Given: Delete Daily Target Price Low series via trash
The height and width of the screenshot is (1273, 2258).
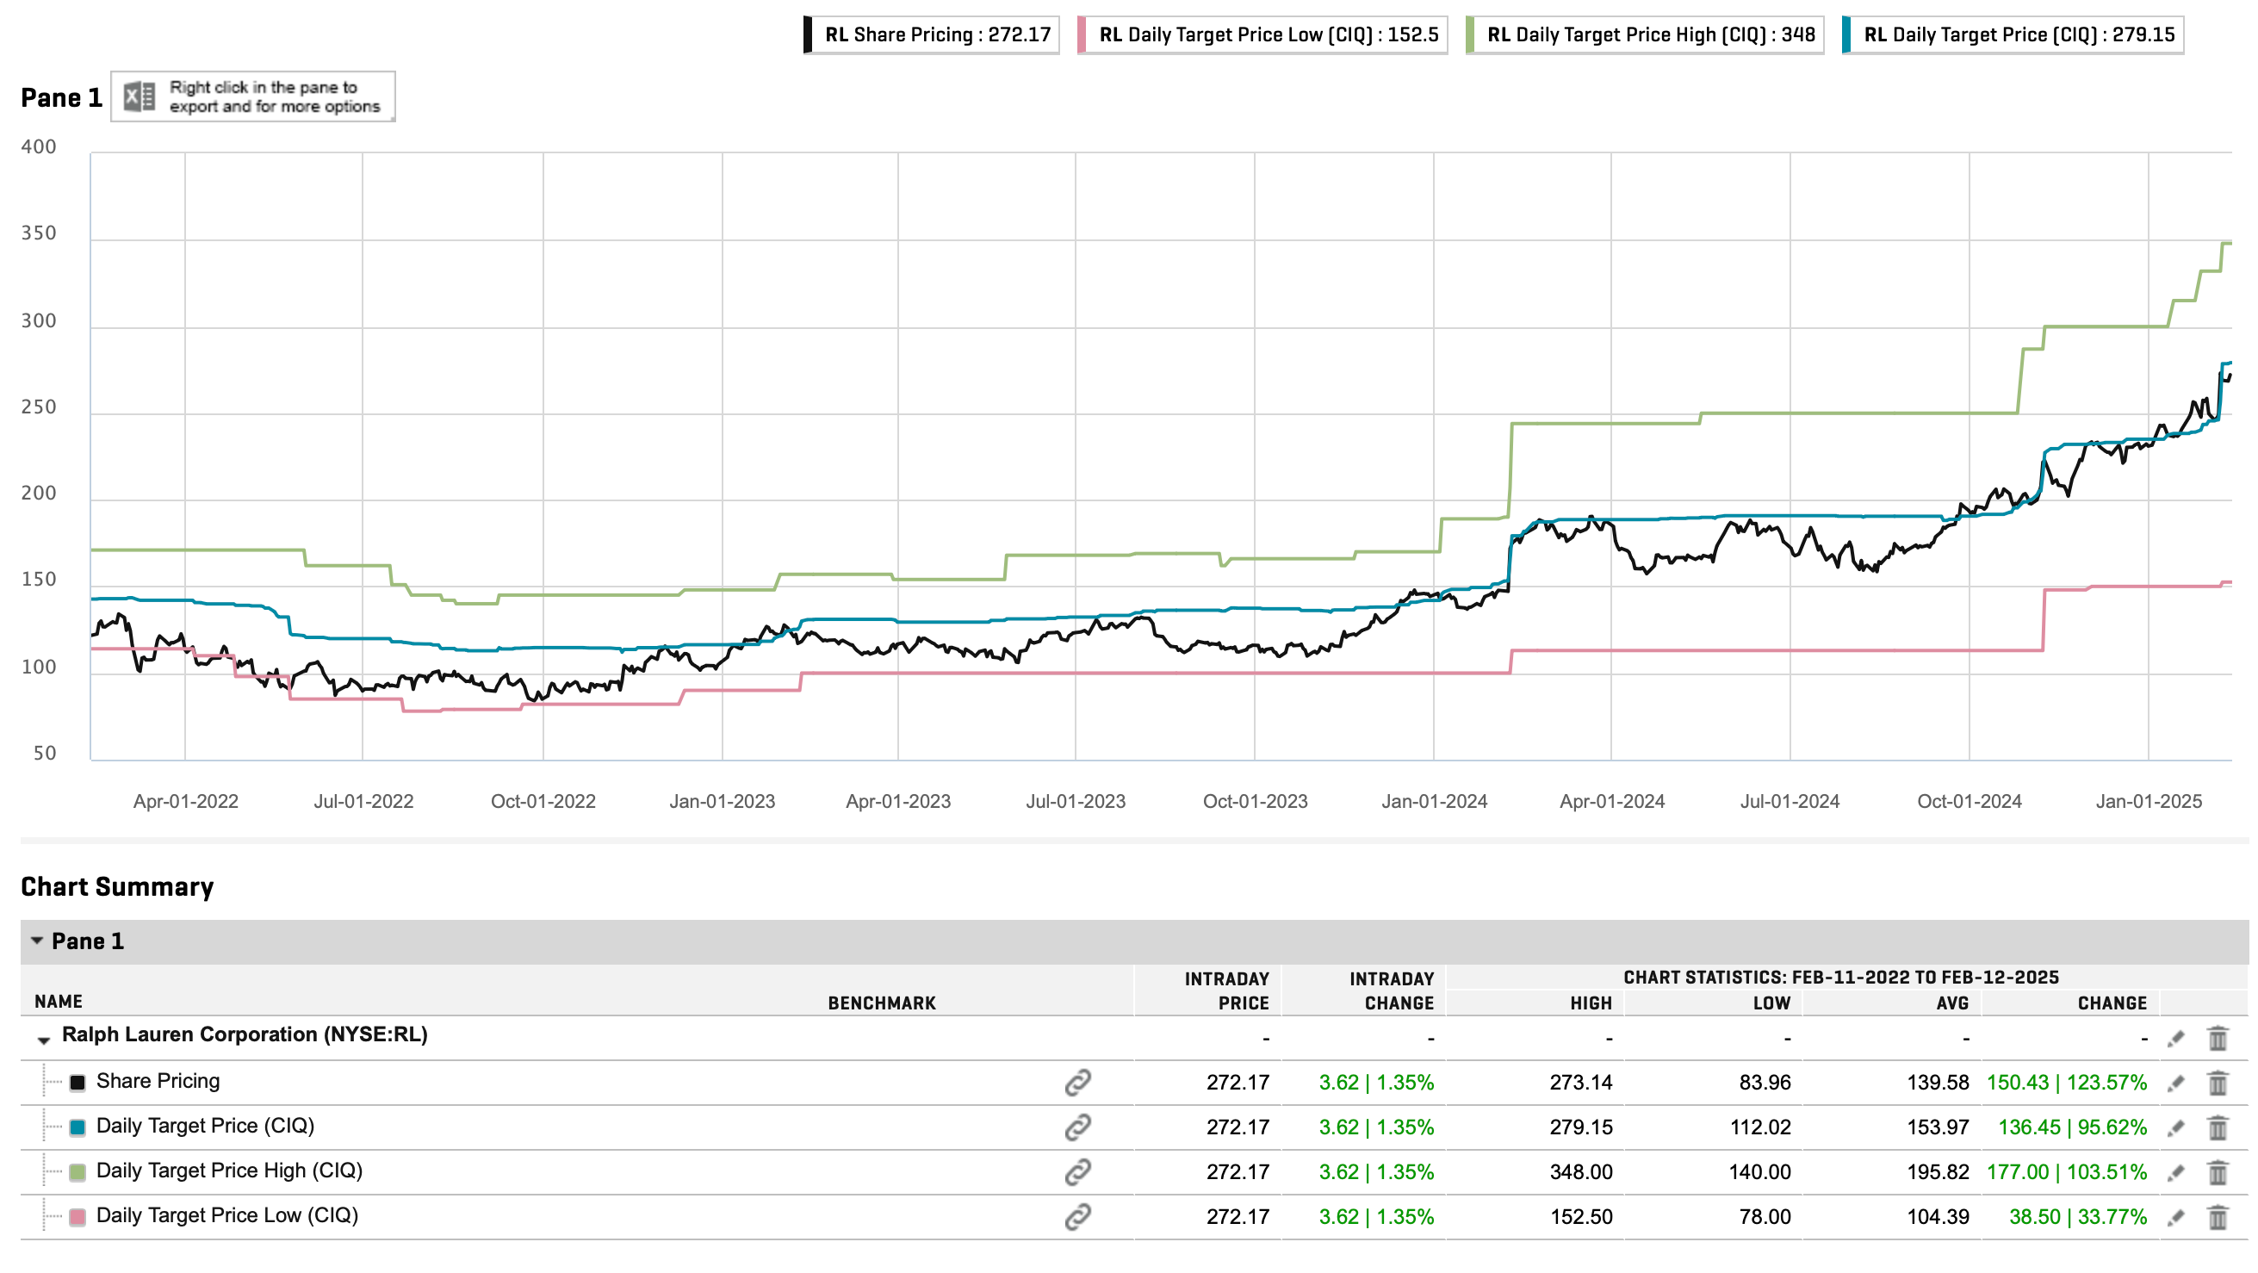Looking at the screenshot, I should pos(2218,1218).
